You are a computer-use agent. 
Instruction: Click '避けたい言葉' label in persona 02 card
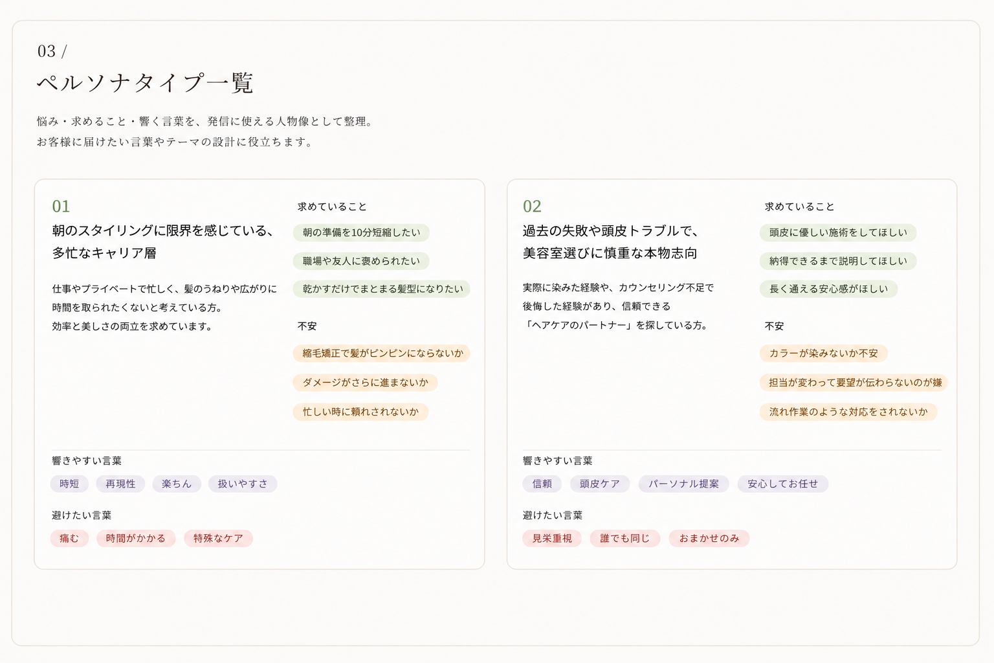click(553, 515)
